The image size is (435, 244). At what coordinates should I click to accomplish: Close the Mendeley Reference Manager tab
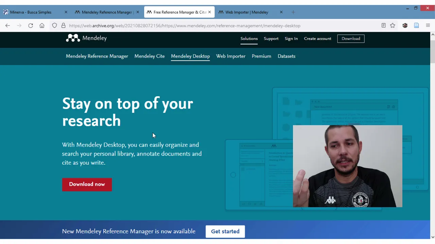pyautogui.click(x=138, y=12)
